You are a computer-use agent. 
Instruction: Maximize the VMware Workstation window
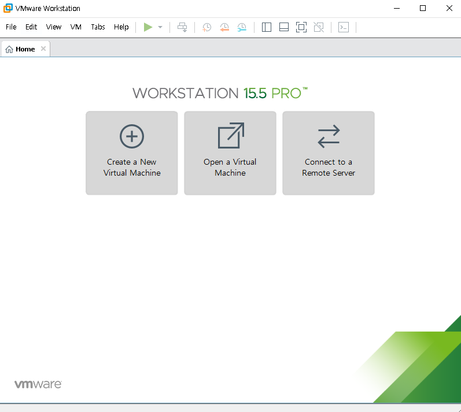pyautogui.click(x=423, y=8)
